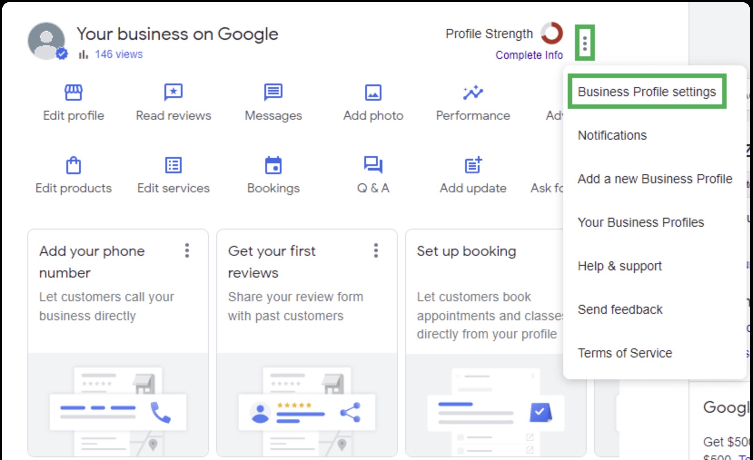Image resolution: width=753 pixels, height=460 pixels.
Task: Open options on Get your first reviews card
Action: [376, 250]
